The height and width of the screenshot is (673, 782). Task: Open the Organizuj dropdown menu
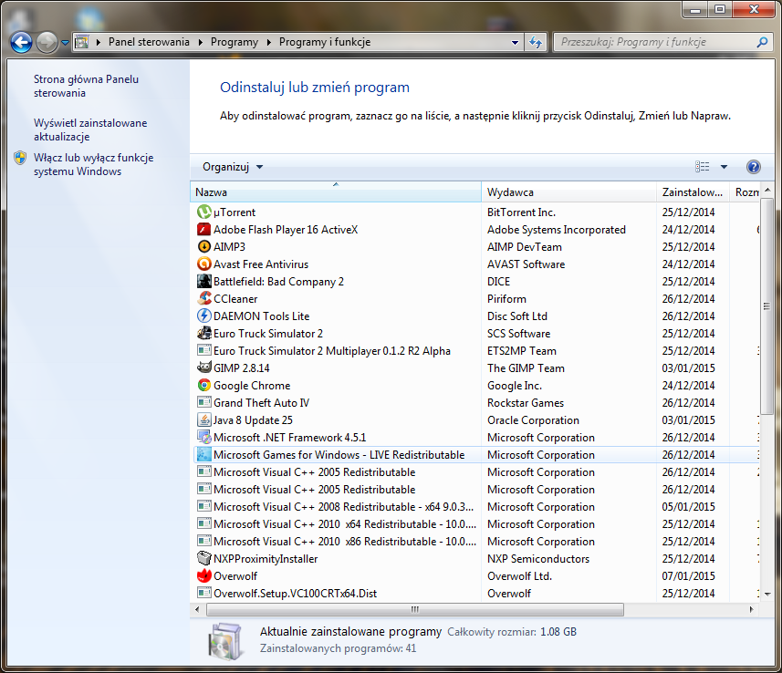coord(233,167)
